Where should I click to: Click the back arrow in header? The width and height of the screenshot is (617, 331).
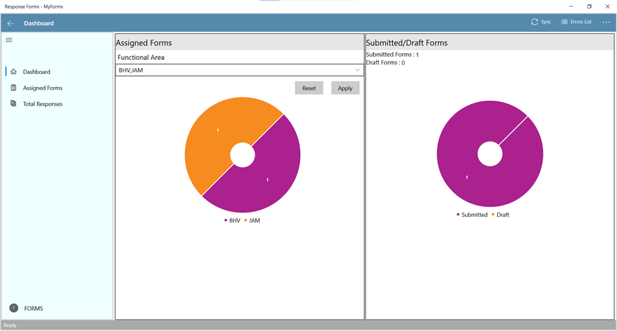tap(10, 23)
